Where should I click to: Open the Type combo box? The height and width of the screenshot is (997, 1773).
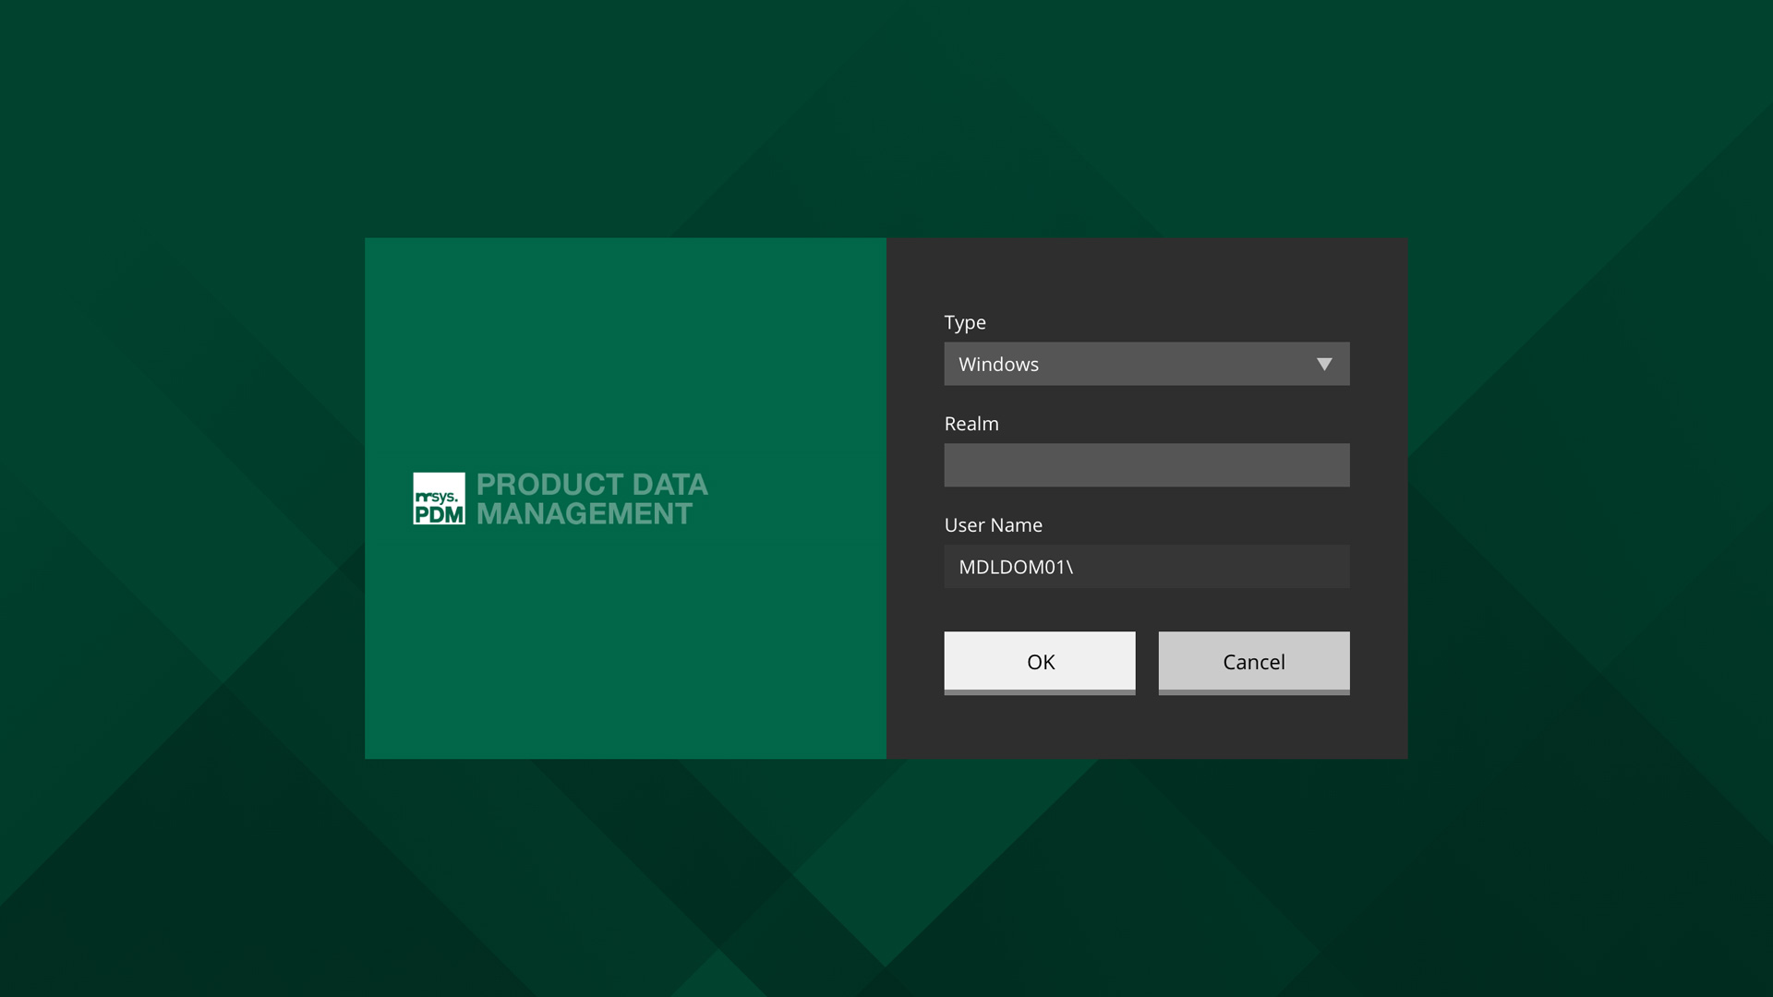(x=1145, y=365)
